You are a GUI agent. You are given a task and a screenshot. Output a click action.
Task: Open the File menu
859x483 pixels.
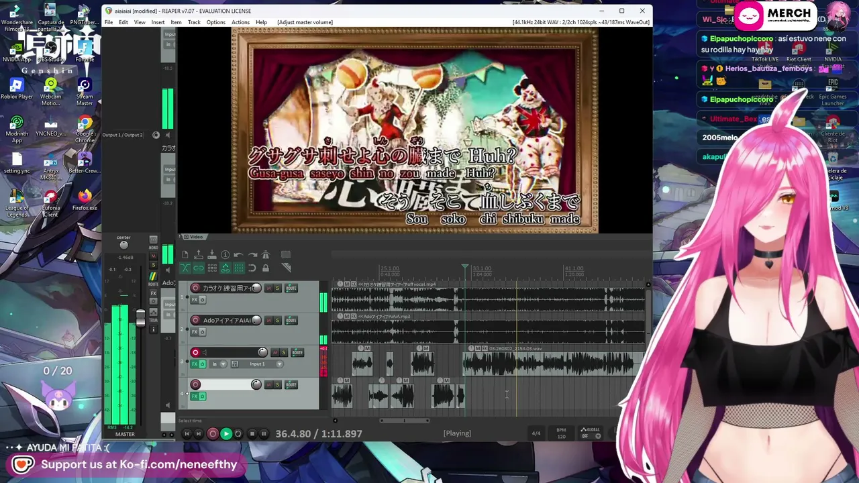(x=109, y=22)
